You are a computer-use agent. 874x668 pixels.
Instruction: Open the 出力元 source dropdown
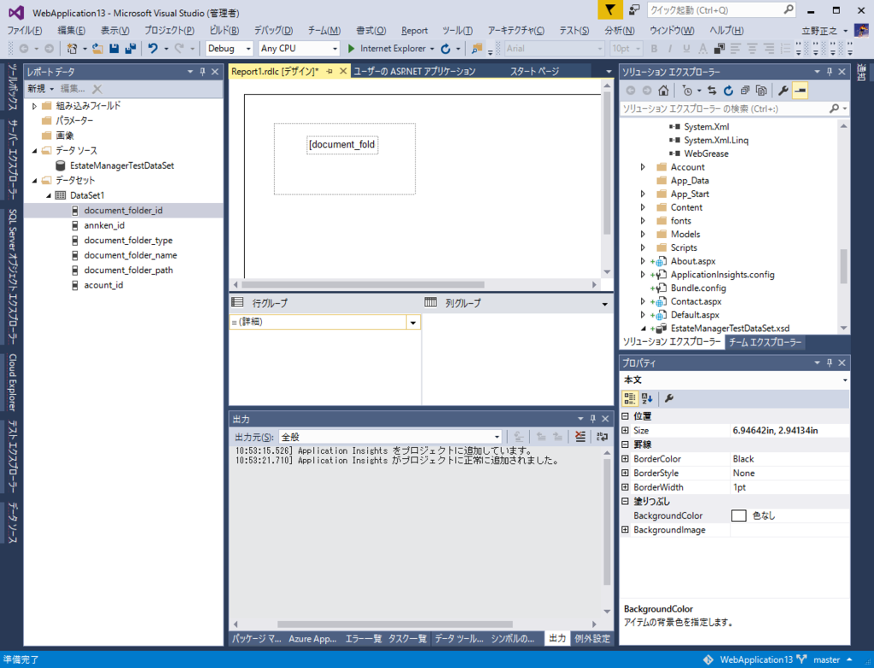[x=497, y=437]
